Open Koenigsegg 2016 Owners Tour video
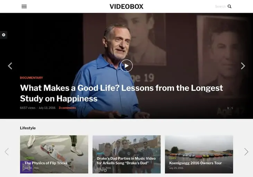 pos(195,163)
